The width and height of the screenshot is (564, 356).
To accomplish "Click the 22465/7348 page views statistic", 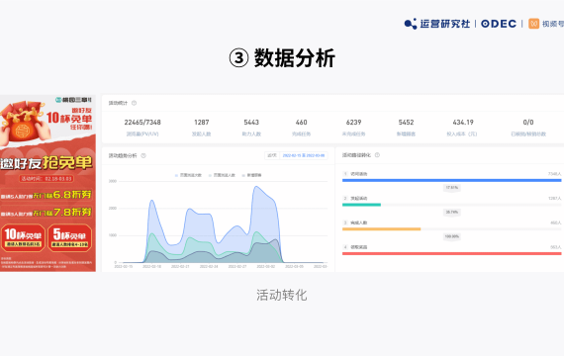I will click(142, 123).
